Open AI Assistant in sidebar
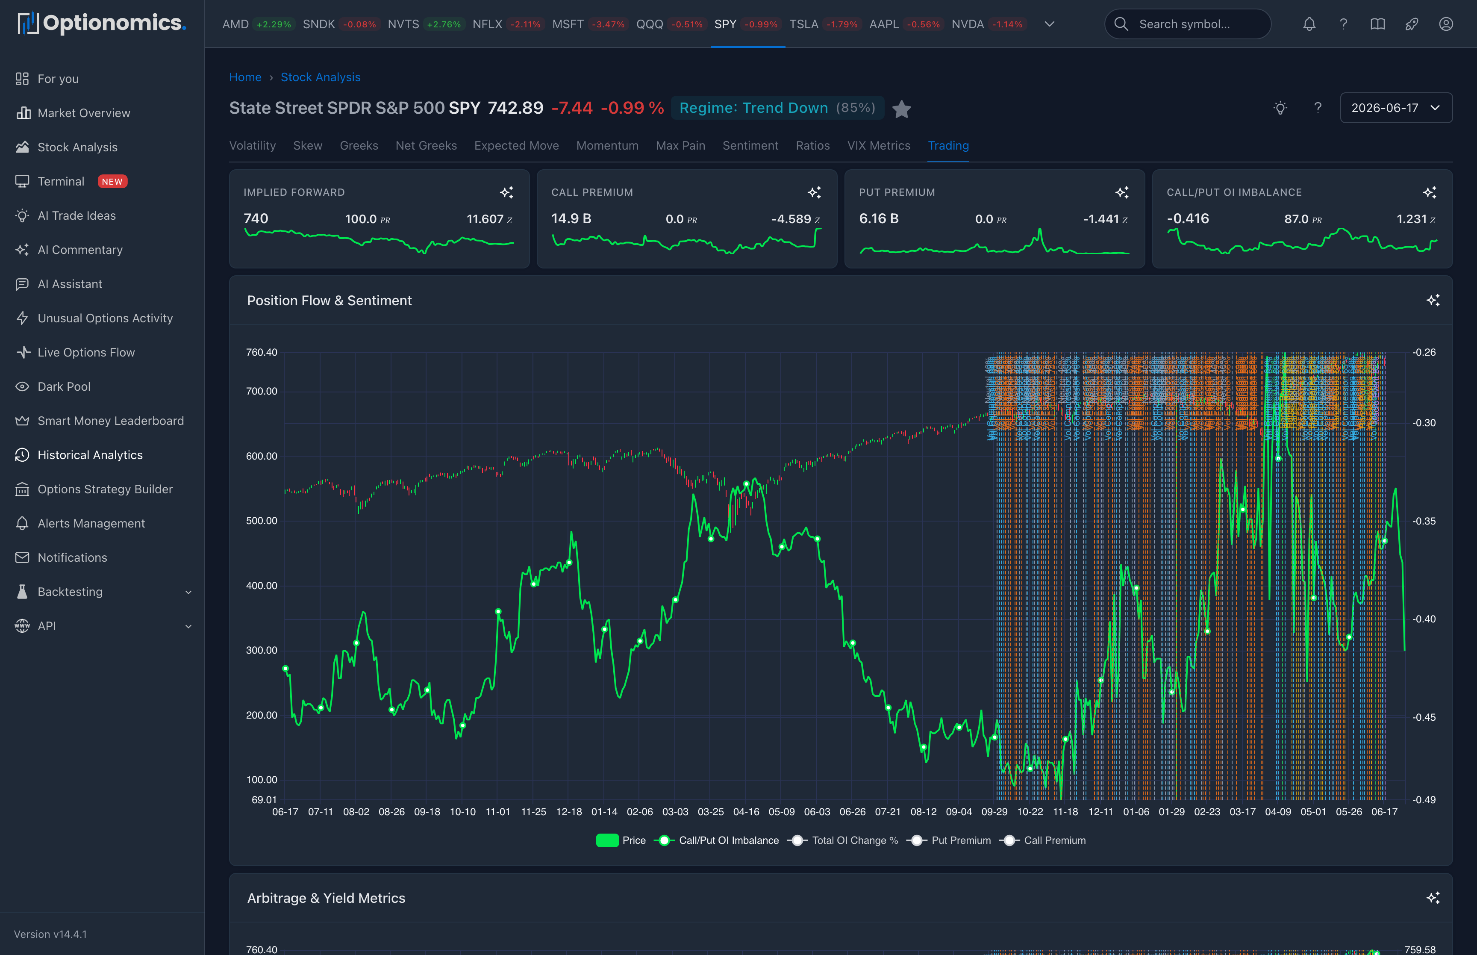Image resolution: width=1477 pixels, height=955 pixels. [x=102, y=284]
